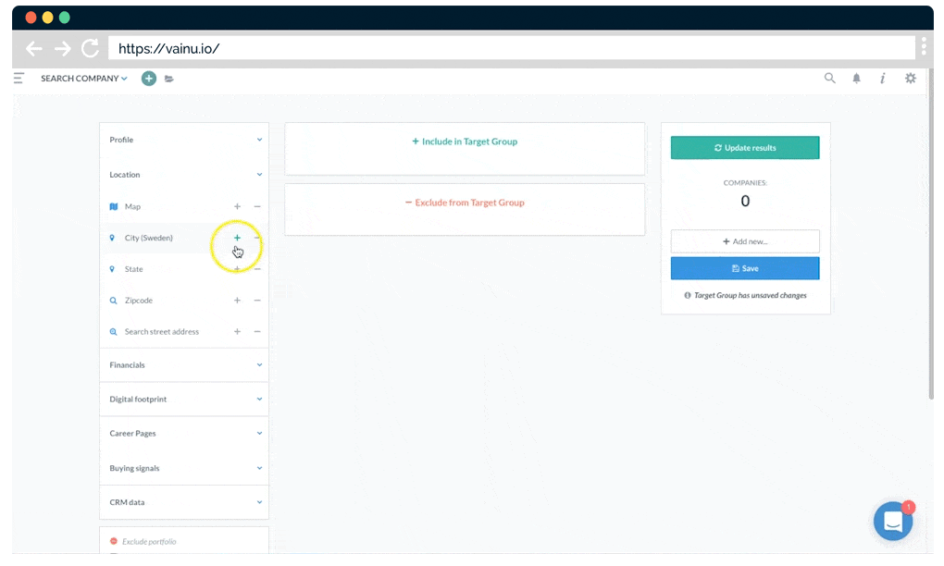Screen dimensions: 944x566
Task: Click the search magnifier icon in header
Action: coord(829,79)
